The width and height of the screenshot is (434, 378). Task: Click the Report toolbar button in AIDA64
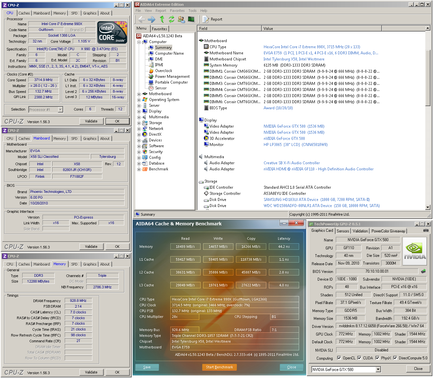coord(212,19)
